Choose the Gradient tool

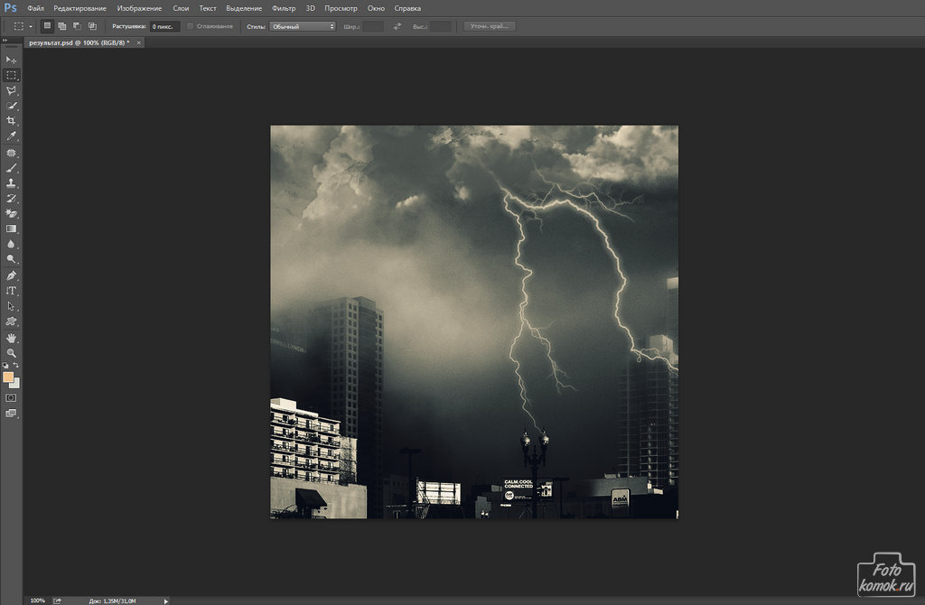point(12,228)
